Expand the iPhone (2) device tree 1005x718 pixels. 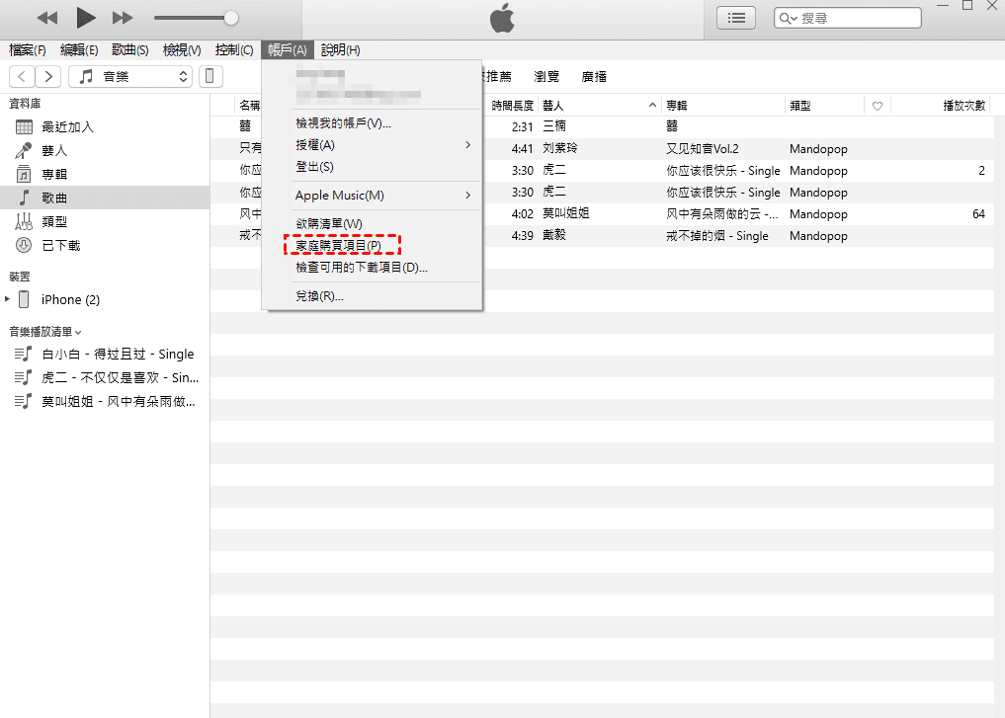pos(8,299)
